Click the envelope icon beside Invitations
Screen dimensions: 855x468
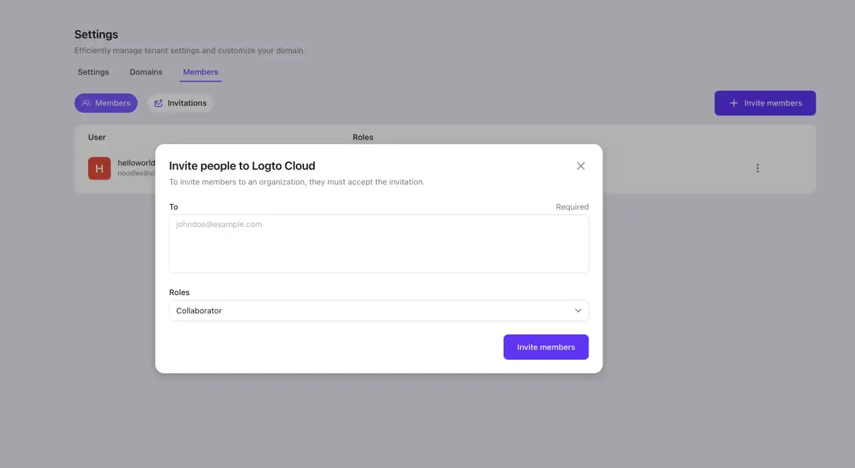point(158,103)
